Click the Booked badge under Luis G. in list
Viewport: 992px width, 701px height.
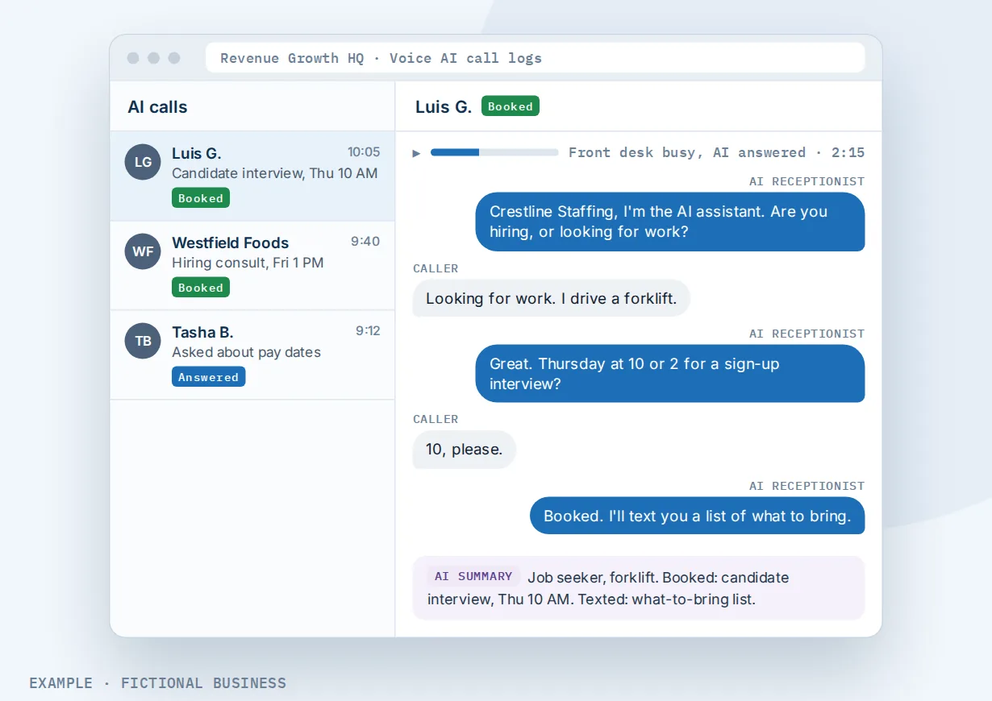201,198
